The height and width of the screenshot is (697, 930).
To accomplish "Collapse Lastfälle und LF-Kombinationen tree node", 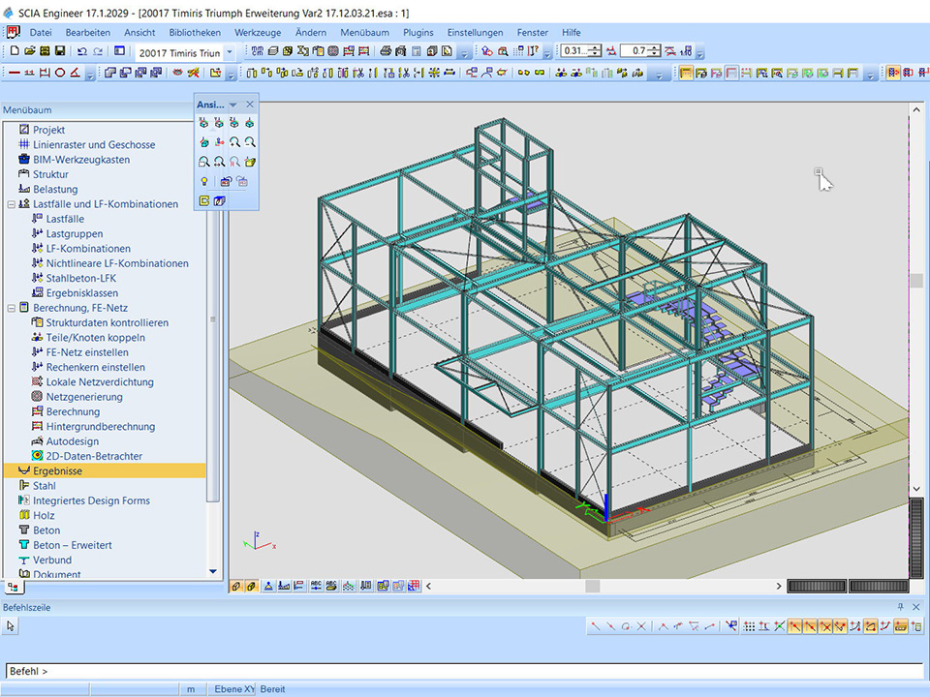I will click(x=11, y=204).
